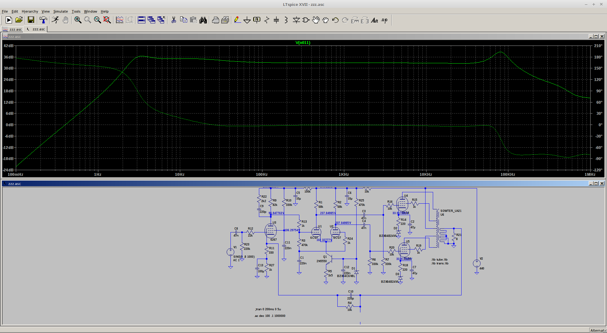The height and width of the screenshot is (333, 607).
Task: Click the .ac dec 100 directive text
Action: click(270, 316)
